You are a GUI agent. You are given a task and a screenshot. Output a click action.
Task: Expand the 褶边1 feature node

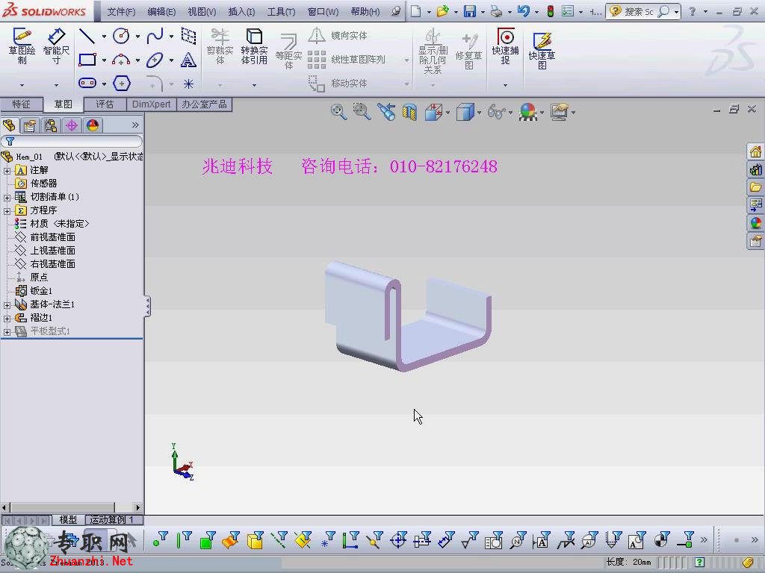click(7, 318)
